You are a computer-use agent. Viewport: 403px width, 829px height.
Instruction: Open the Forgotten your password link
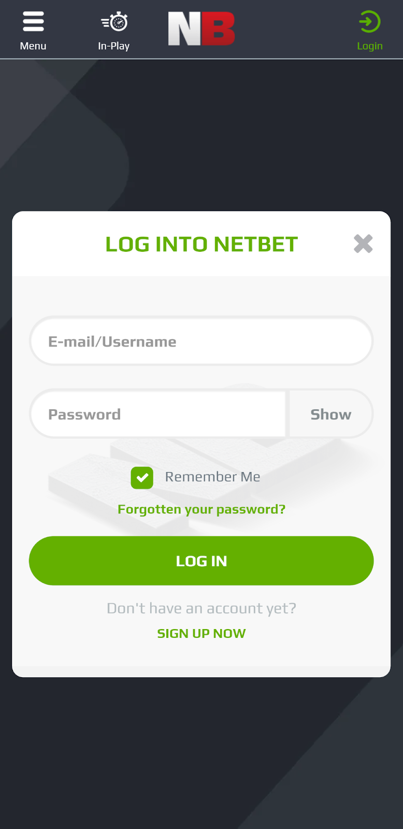tap(201, 509)
